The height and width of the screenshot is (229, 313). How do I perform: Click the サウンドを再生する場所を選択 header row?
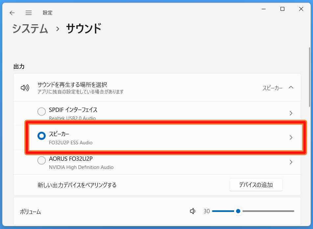click(x=157, y=87)
